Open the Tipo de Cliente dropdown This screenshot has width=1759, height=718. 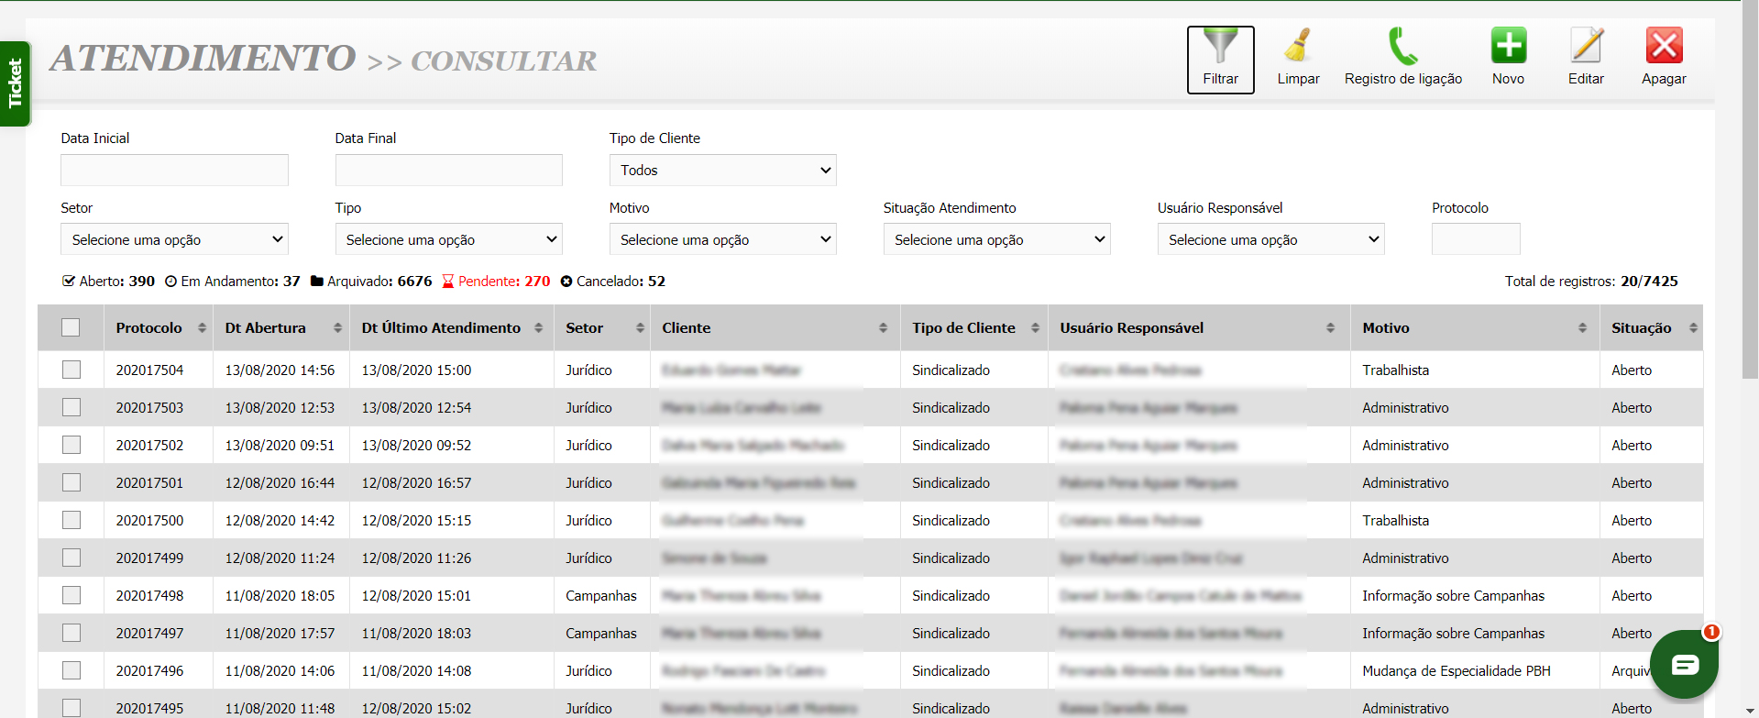tap(722, 171)
